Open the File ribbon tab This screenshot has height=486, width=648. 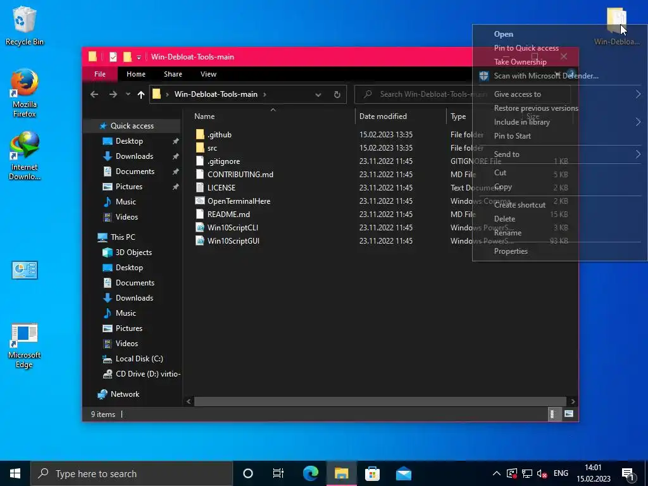click(x=99, y=74)
